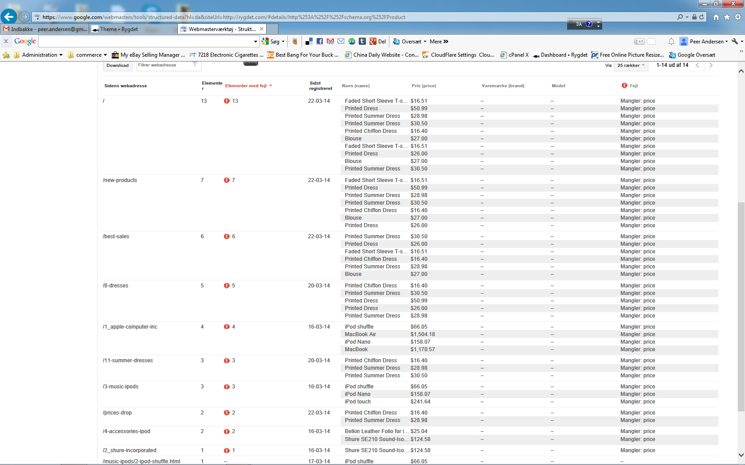Click the DA language indicator
This screenshot has height=465, width=745.
tap(579, 24)
